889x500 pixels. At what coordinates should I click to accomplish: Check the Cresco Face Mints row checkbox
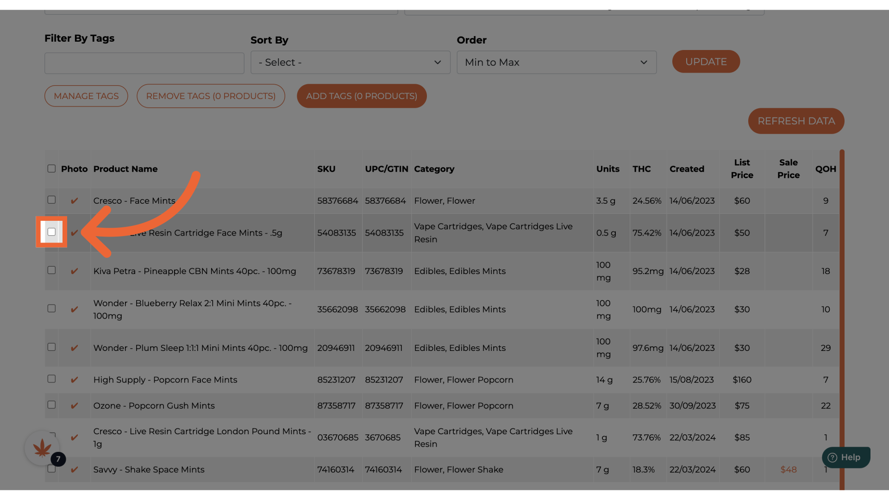51,200
